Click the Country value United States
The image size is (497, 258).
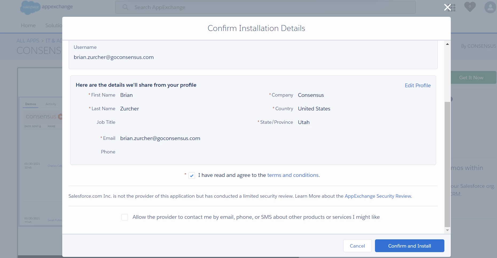pos(314,109)
